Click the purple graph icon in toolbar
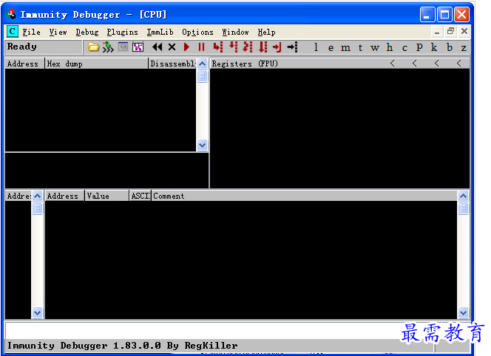 click(x=138, y=47)
